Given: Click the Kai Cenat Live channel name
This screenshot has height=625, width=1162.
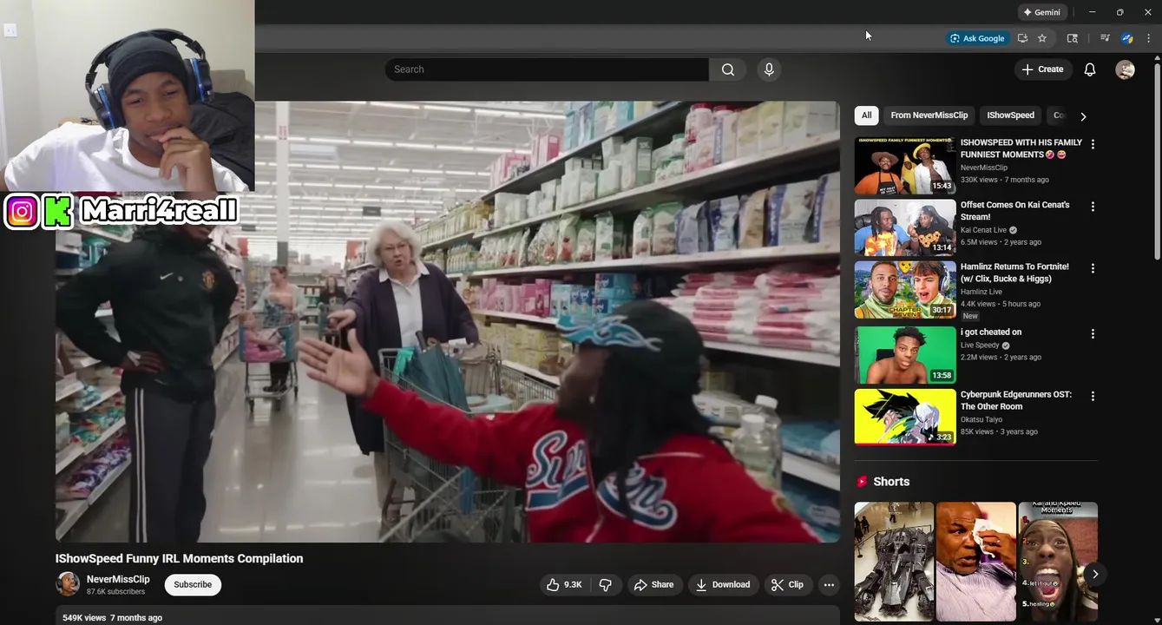Looking at the screenshot, I should [x=983, y=230].
